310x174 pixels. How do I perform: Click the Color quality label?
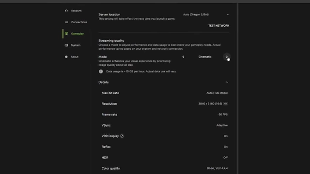pos(111,168)
